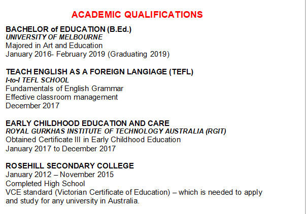Viewport: 306px width, 214px height.
Task: Click the December 2017 date line
Action: tap(32, 106)
